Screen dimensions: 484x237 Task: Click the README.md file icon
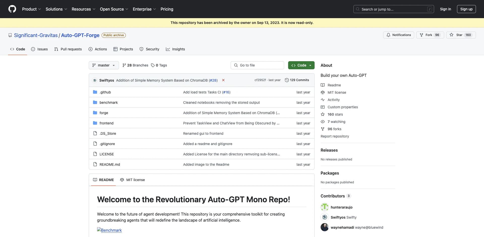click(x=95, y=164)
